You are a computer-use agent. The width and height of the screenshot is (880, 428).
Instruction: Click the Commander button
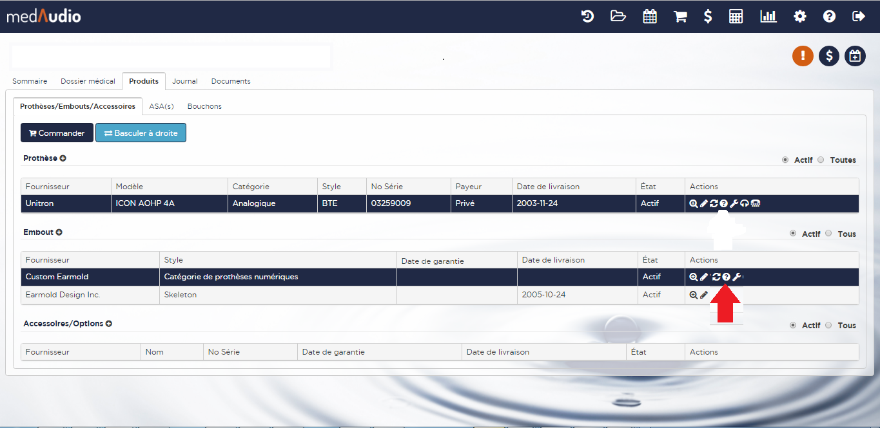click(x=57, y=133)
